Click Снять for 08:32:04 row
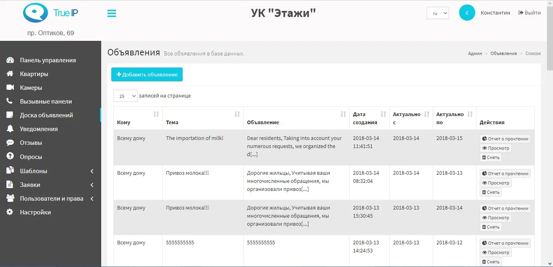This screenshot has width=553, height=267. click(x=491, y=192)
